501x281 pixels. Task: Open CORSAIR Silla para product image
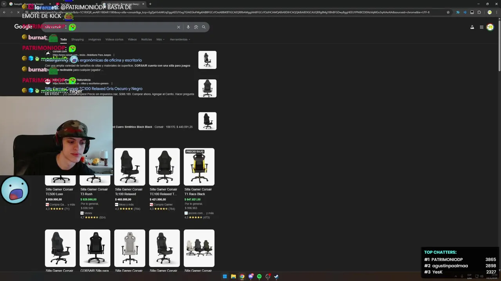pos(95,248)
